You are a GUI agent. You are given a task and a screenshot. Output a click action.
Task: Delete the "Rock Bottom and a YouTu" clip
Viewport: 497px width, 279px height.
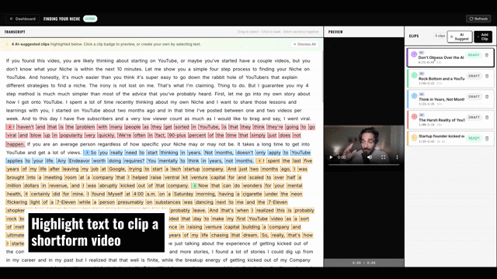pyautogui.click(x=487, y=76)
